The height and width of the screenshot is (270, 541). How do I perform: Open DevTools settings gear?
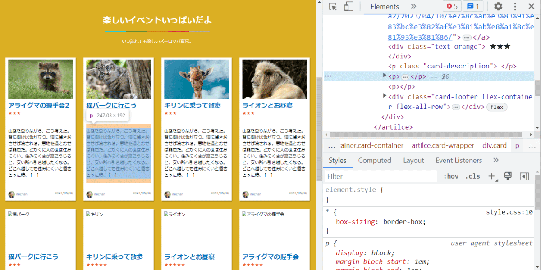(x=498, y=6)
